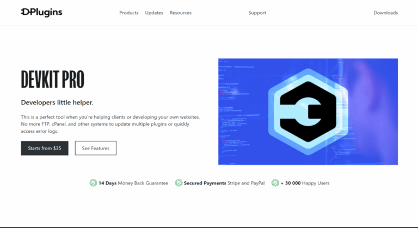This screenshot has width=418, height=228.
Task: Click the green badge beside Secured Payments
Action: tap(179, 183)
